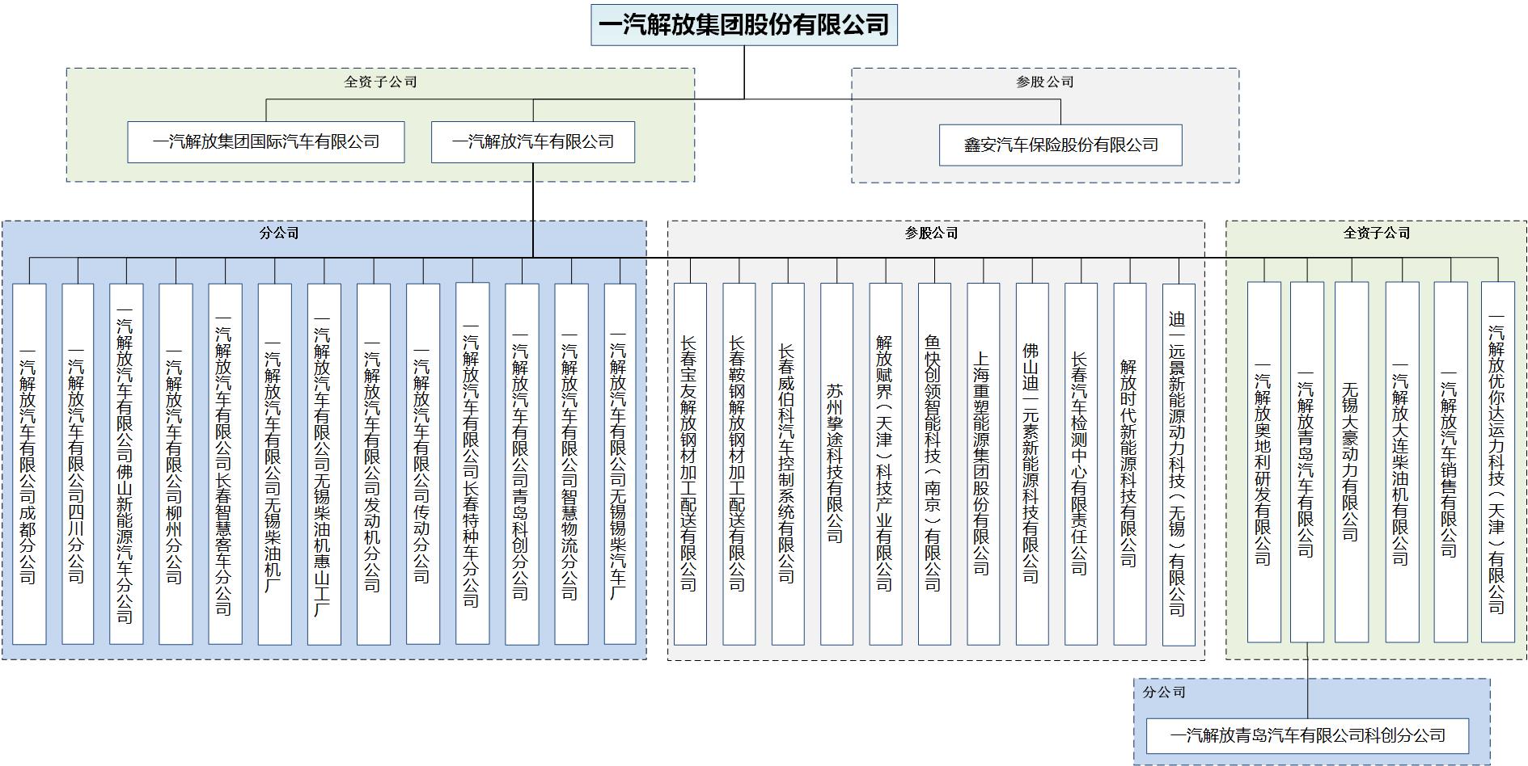Select 一汽解放奥地利研发有限公司 box
1528x766 pixels.
(x=1263, y=462)
